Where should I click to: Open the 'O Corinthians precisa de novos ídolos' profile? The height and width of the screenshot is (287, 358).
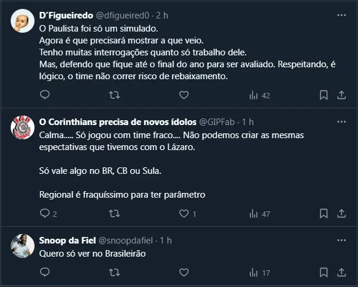114,121
